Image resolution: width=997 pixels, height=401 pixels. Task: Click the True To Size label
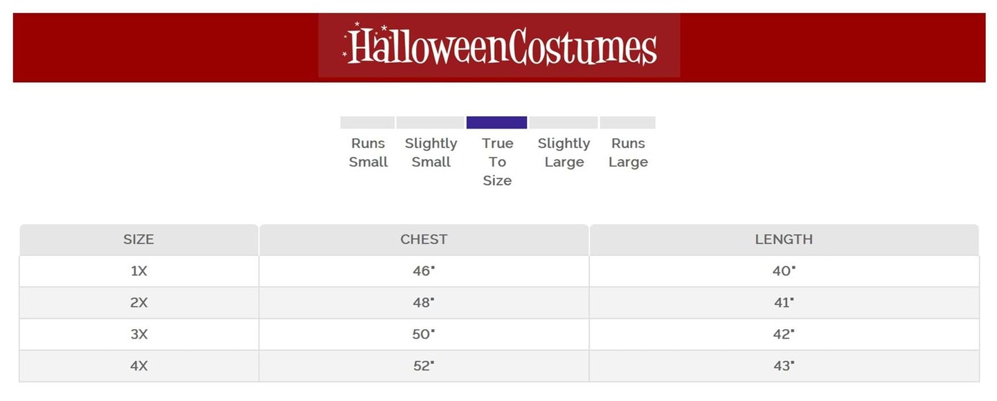point(497,162)
